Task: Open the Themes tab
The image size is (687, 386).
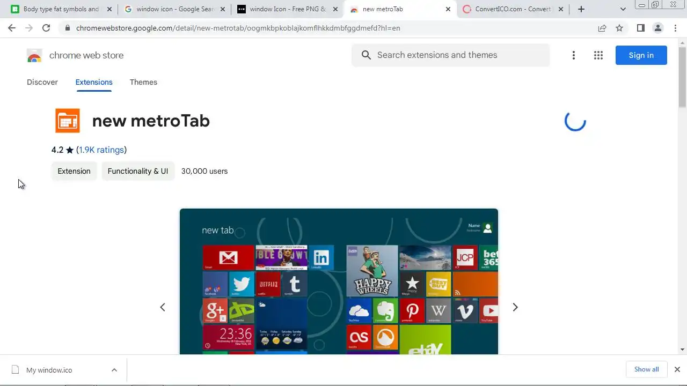Action: 143,82
